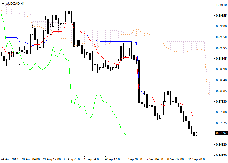The image size is (228, 163).
Task: Select the 0.99855 price axis label
Action: click(x=221, y=16)
